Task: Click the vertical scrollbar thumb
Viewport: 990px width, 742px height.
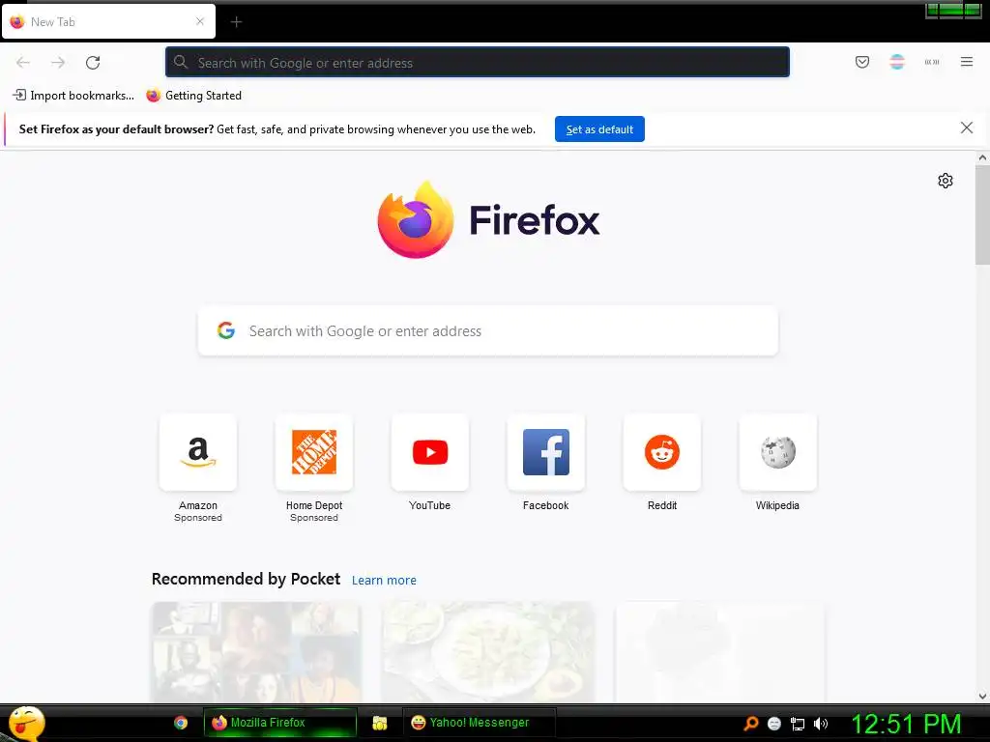Action: [x=982, y=214]
